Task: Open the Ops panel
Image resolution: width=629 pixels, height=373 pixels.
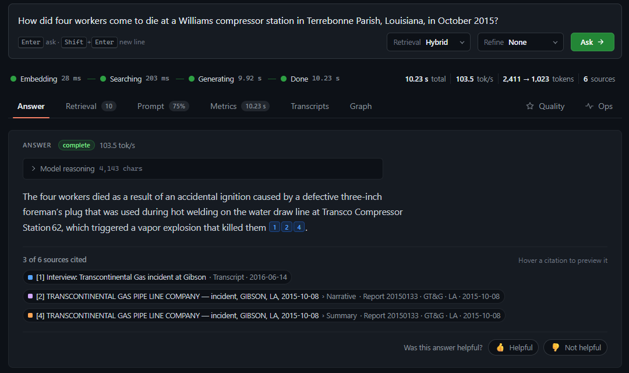Action: click(x=599, y=107)
